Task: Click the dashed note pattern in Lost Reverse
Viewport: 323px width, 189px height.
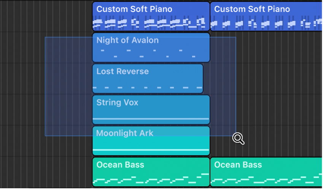Action: click(x=148, y=87)
